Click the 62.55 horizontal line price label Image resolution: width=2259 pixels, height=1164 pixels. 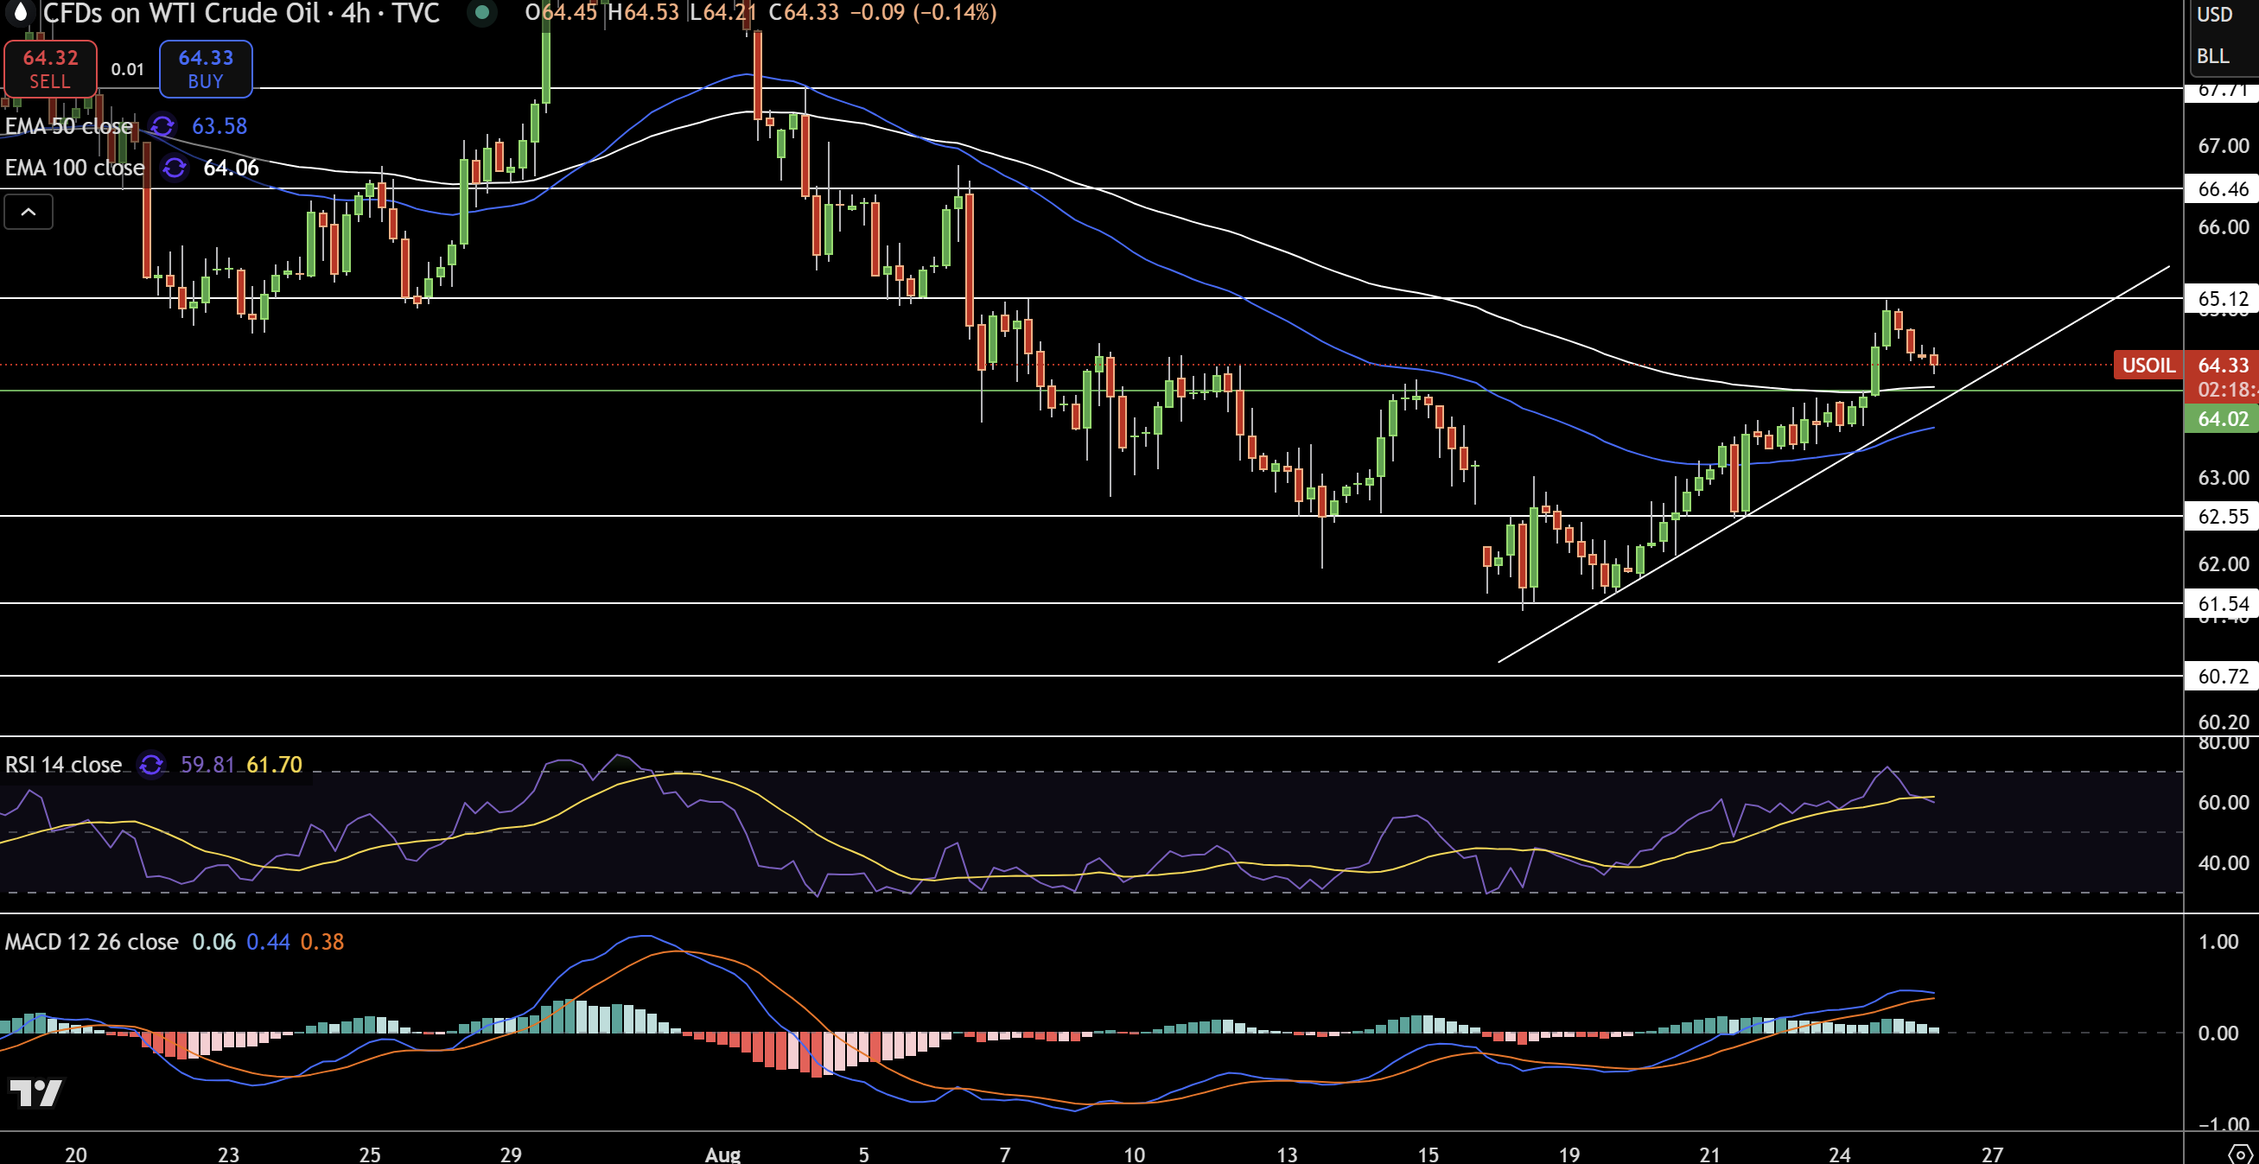2222,517
